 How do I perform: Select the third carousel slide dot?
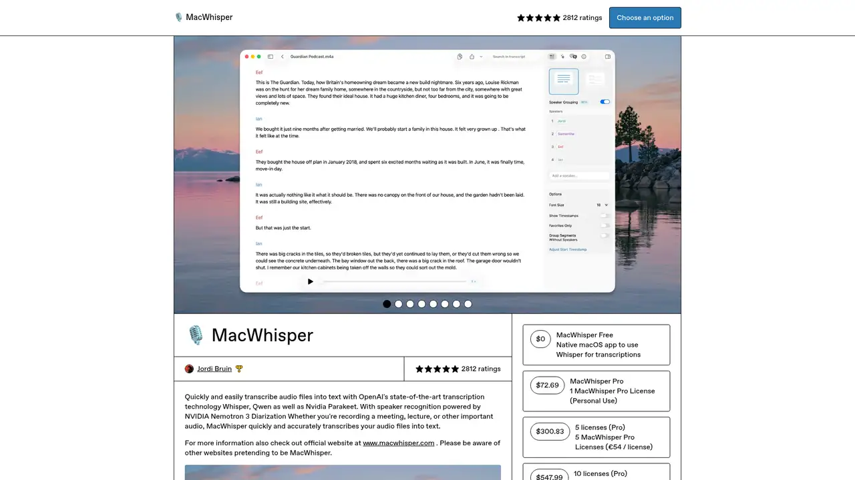point(410,304)
